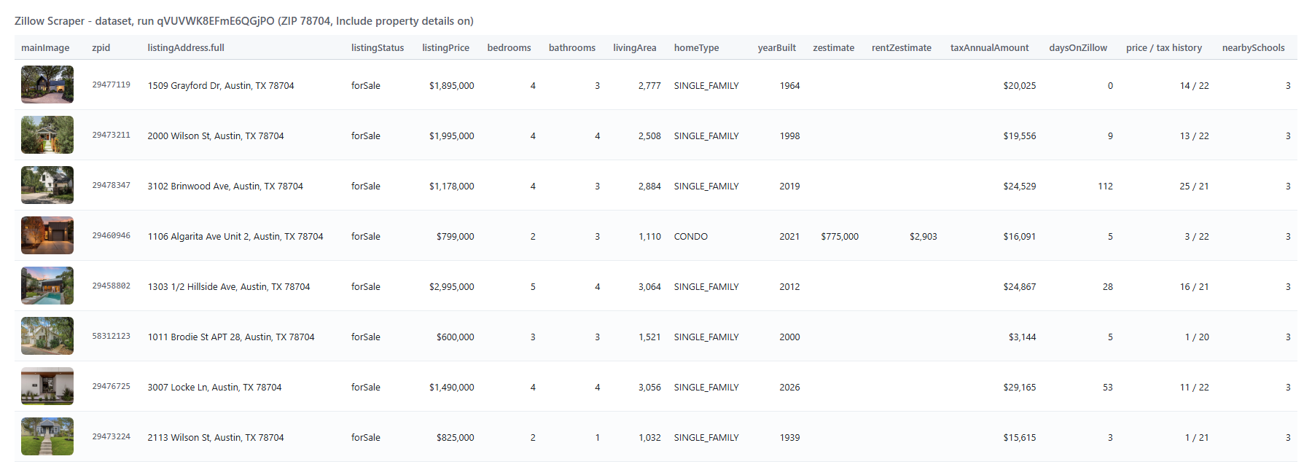Click year built 1939

[789, 438]
